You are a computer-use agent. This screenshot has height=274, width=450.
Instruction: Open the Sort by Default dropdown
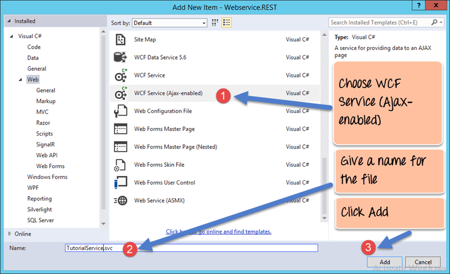pyautogui.click(x=169, y=23)
